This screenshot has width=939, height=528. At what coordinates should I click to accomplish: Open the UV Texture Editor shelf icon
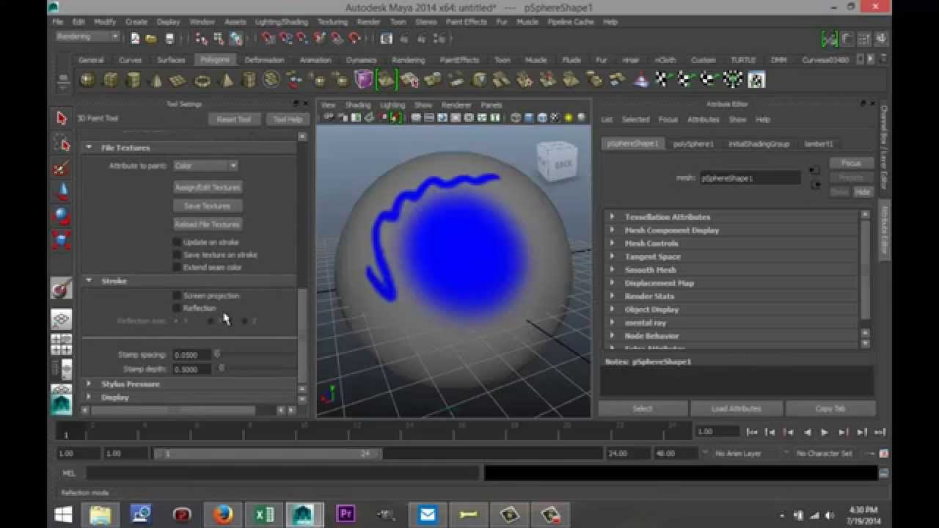pyautogui.click(x=756, y=80)
